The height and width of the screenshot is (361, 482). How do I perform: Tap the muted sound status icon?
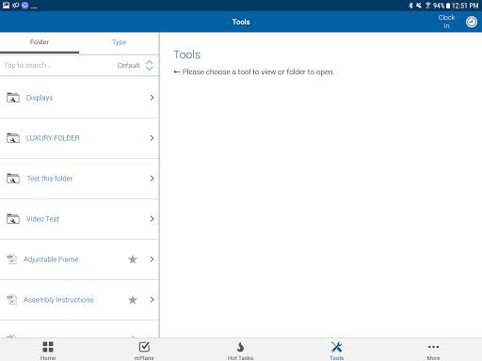pos(419,6)
